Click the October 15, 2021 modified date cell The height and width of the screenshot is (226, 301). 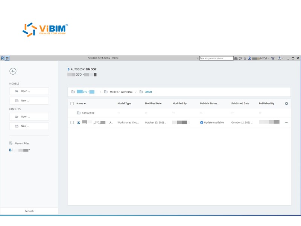click(155, 123)
